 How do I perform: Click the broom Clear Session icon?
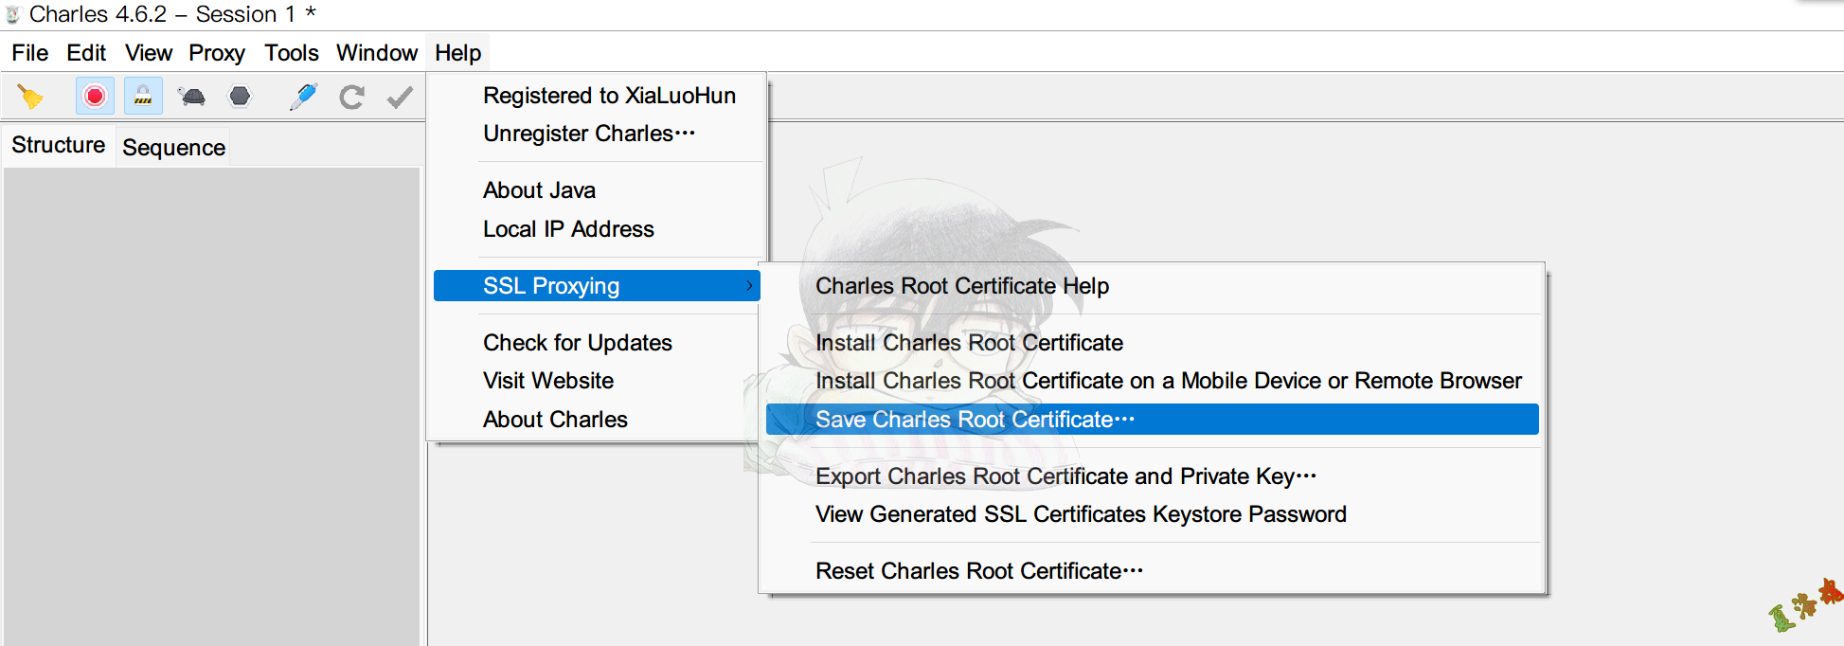point(30,97)
